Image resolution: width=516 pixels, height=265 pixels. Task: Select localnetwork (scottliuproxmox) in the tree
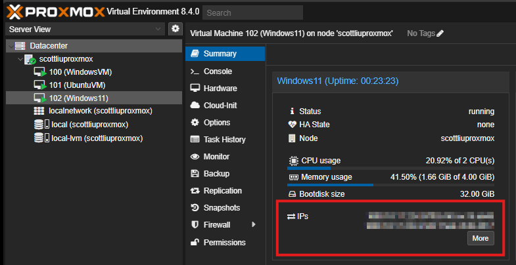94,111
